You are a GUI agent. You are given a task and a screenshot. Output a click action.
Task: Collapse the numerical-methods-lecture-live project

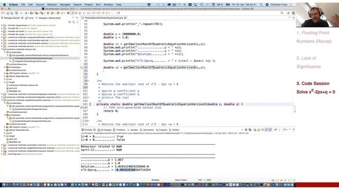pyautogui.click(x=2, y=49)
